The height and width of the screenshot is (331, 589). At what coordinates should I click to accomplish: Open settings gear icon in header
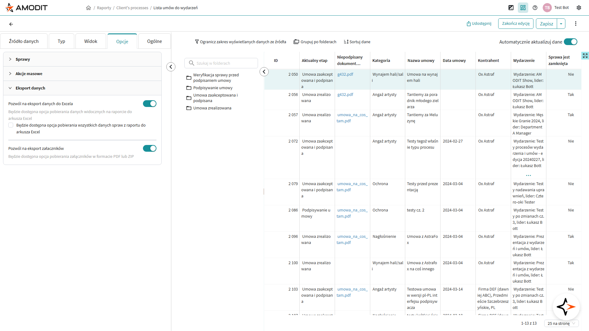(x=579, y=8)
